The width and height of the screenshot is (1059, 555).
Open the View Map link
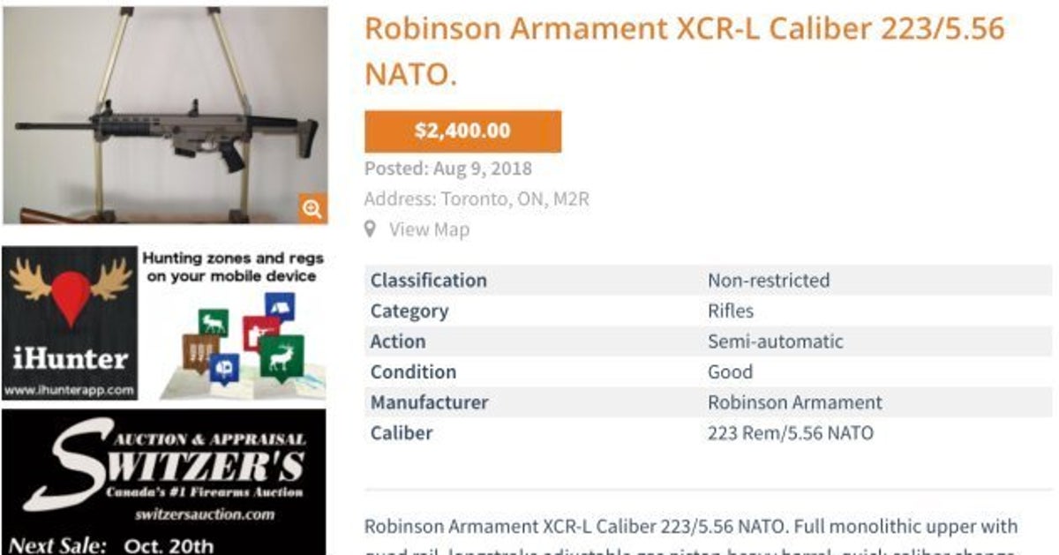point(429,229)
